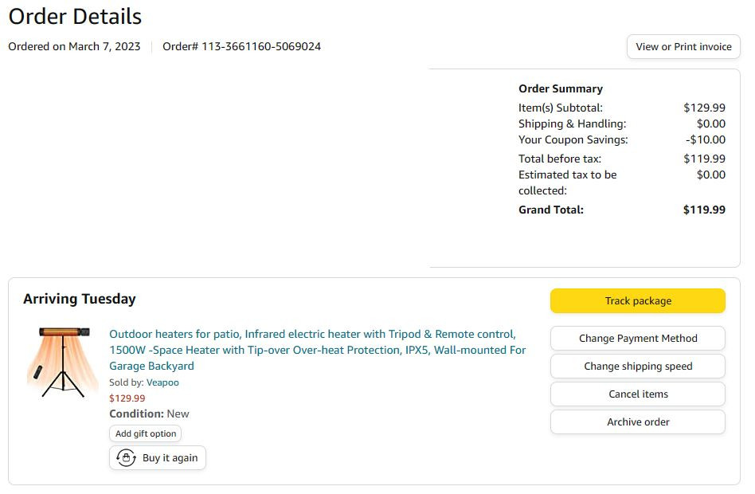Click the Arriving Tuesday delivery heading
Screen dimensions: 755x494
tap(80, 300)
